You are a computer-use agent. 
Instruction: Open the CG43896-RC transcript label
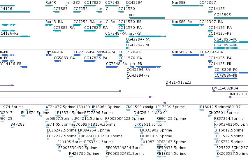[x=226, y=39]
